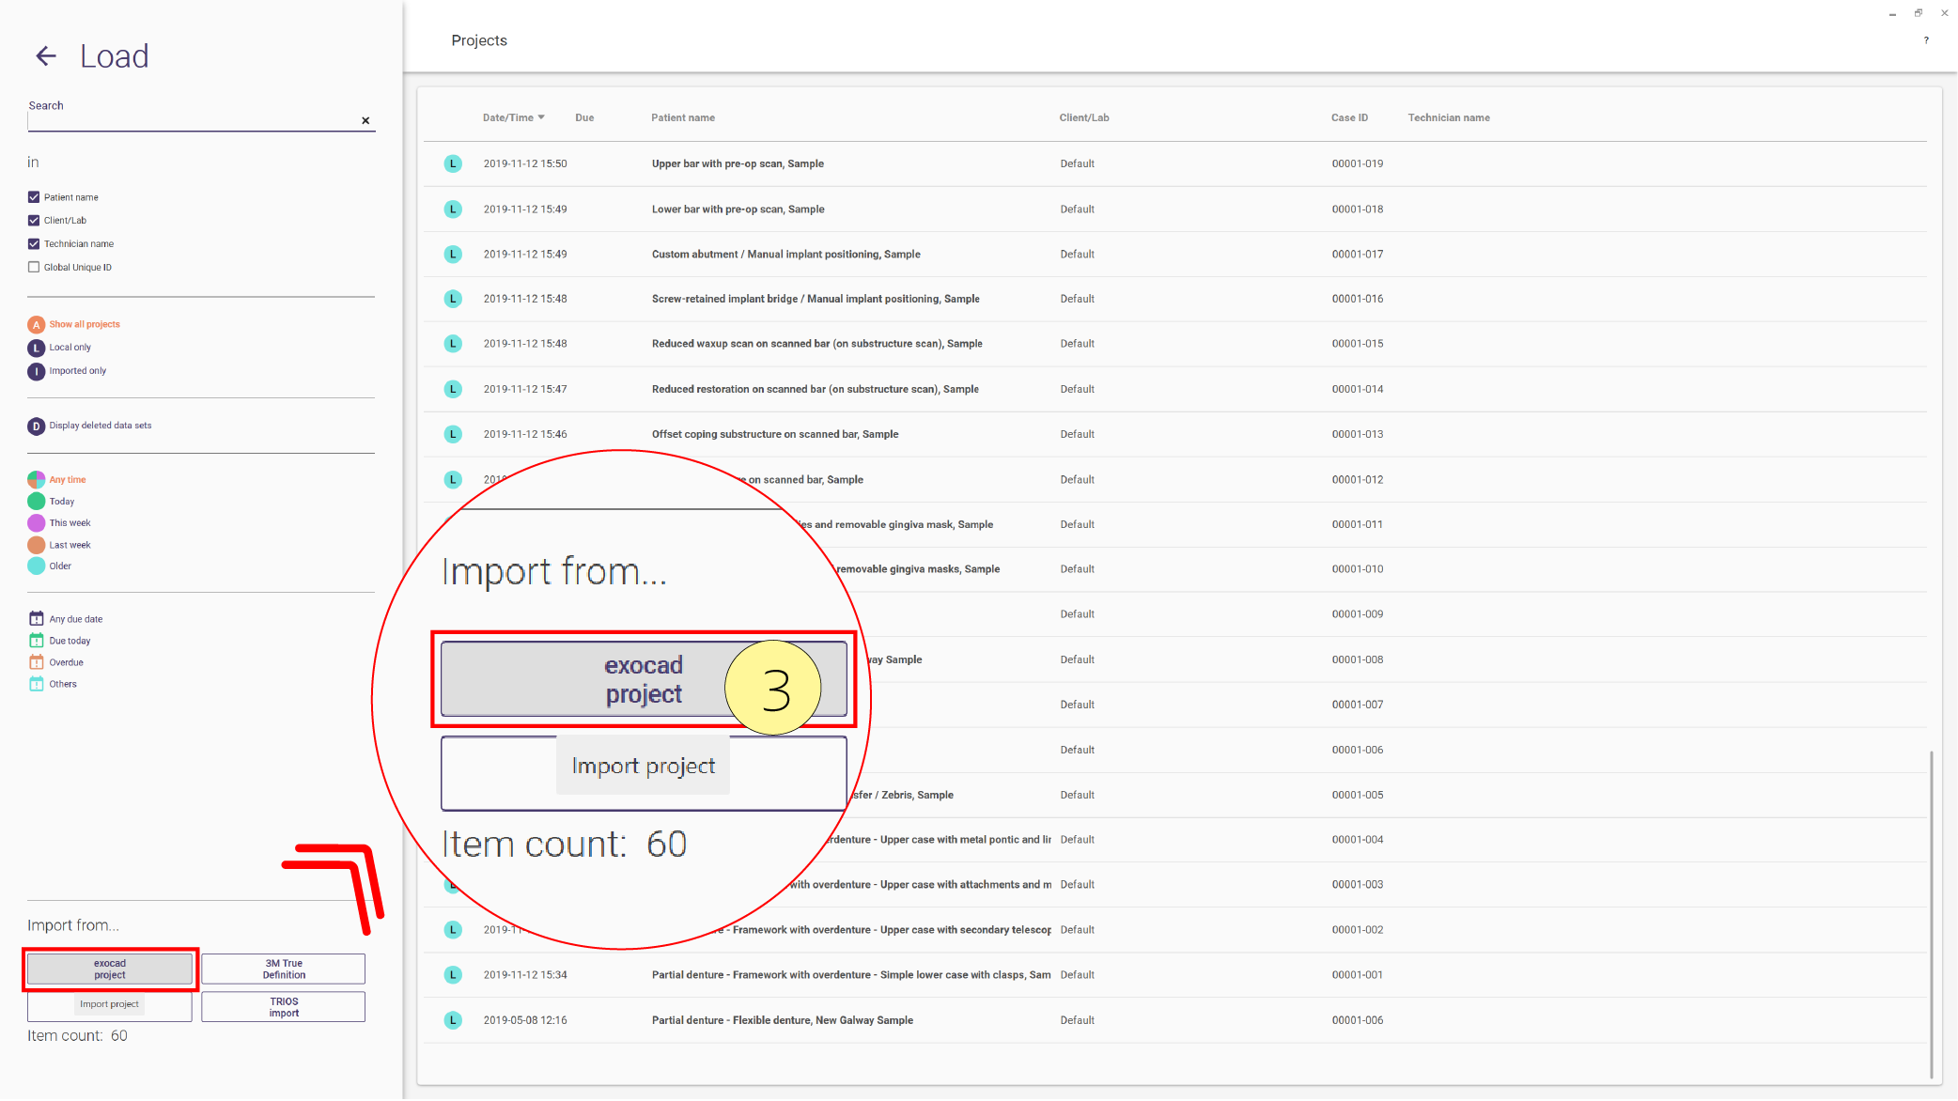Enable the Global Unique ID checkbox
The width and height of the screenshot is (1958, 1101).
34,268
